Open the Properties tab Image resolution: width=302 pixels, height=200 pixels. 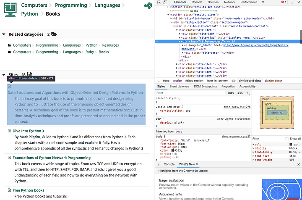(x=228, y=87)
